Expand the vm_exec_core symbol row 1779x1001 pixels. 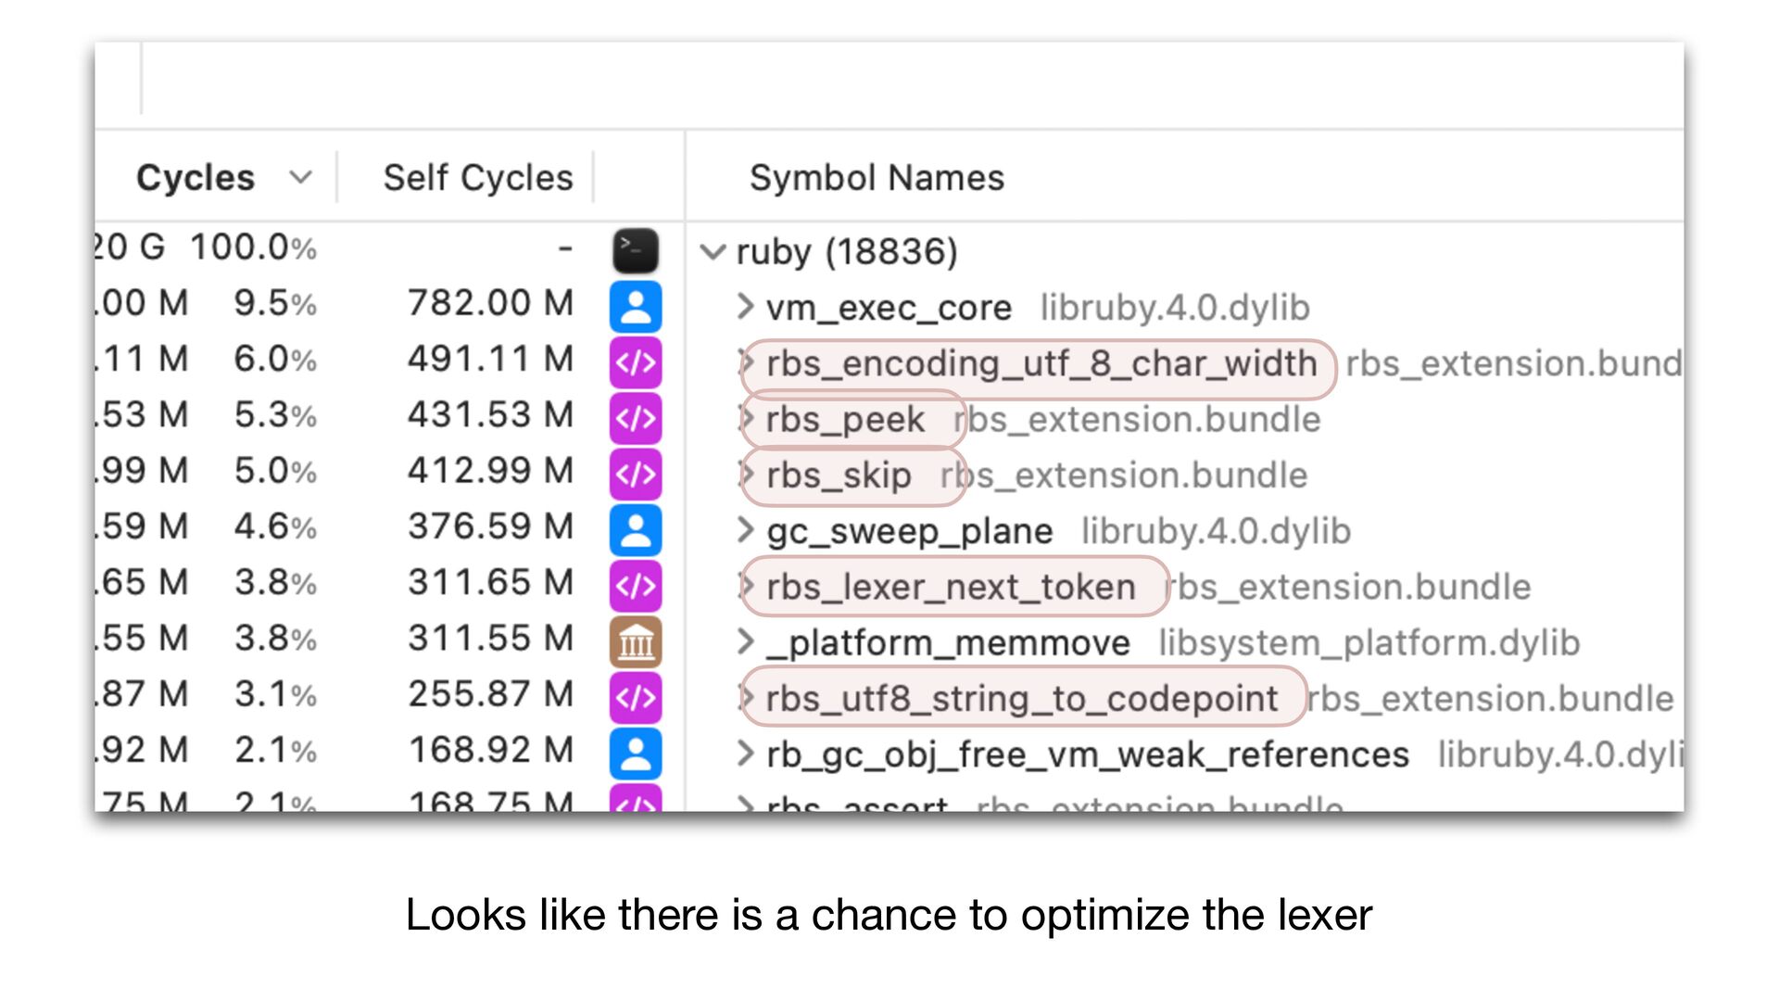(745, 307)
